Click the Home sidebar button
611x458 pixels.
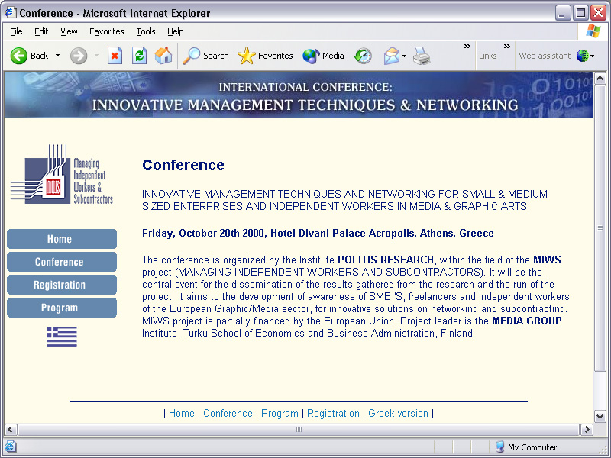click(62, 239)
